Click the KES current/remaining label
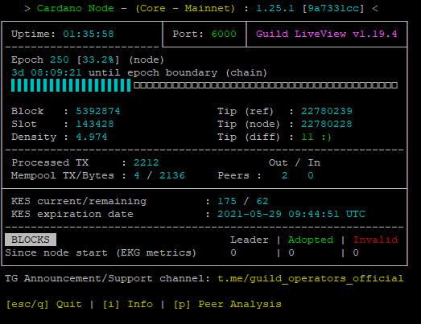Viewport: 421px width, 324px height. pos(79,201)
